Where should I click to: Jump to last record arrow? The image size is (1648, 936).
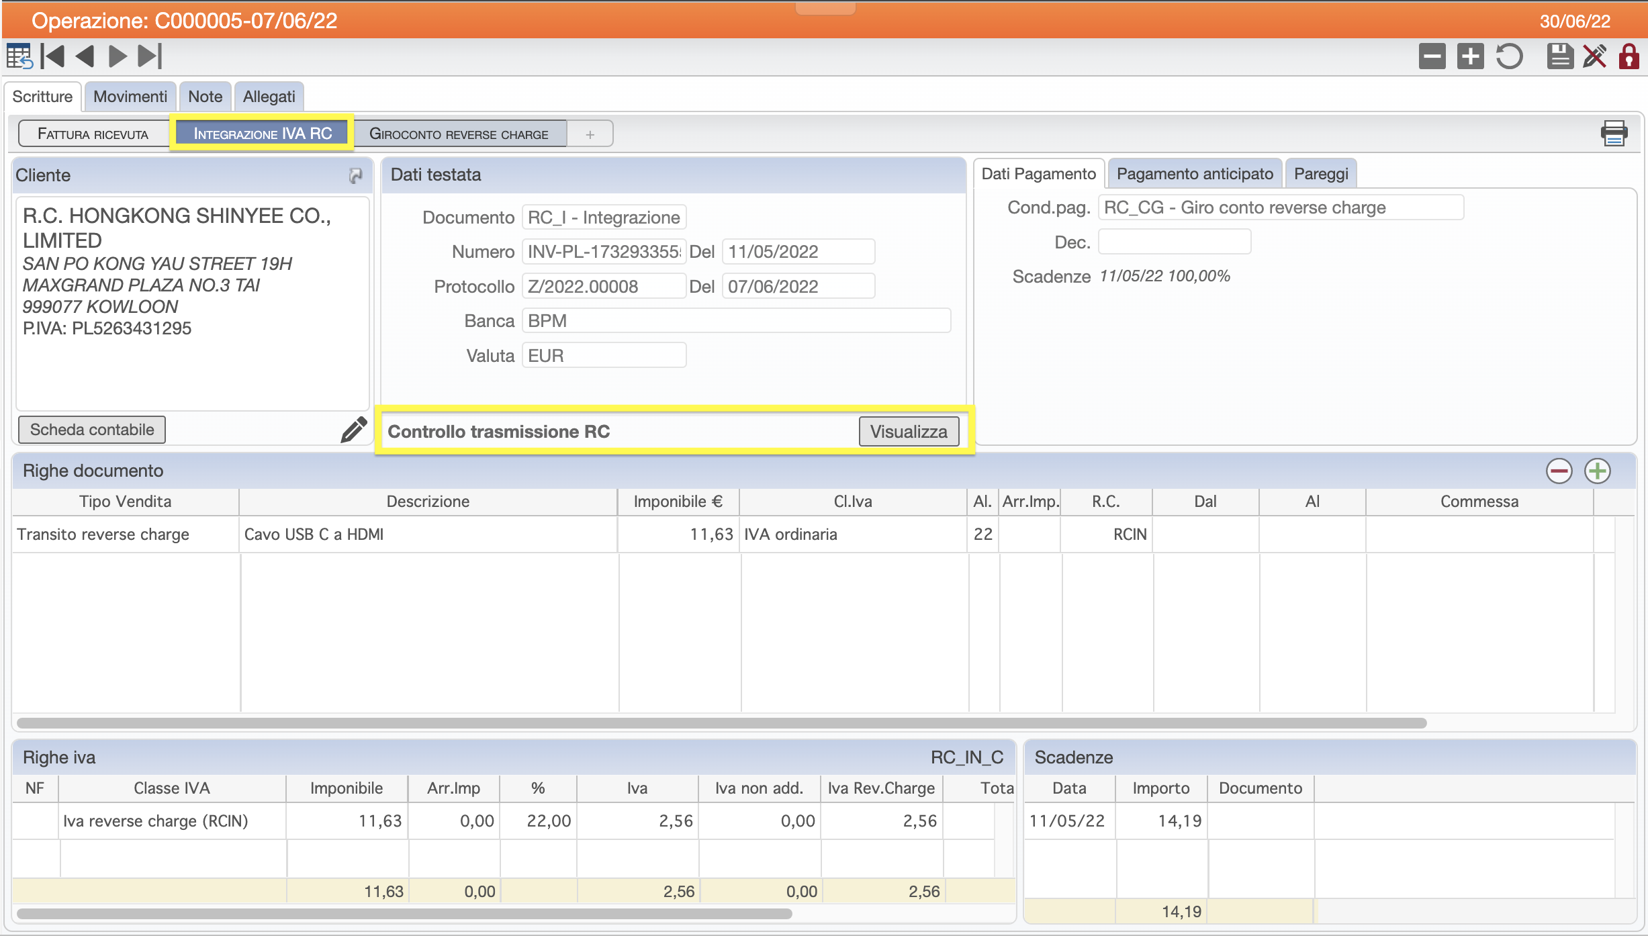[150, 56]
